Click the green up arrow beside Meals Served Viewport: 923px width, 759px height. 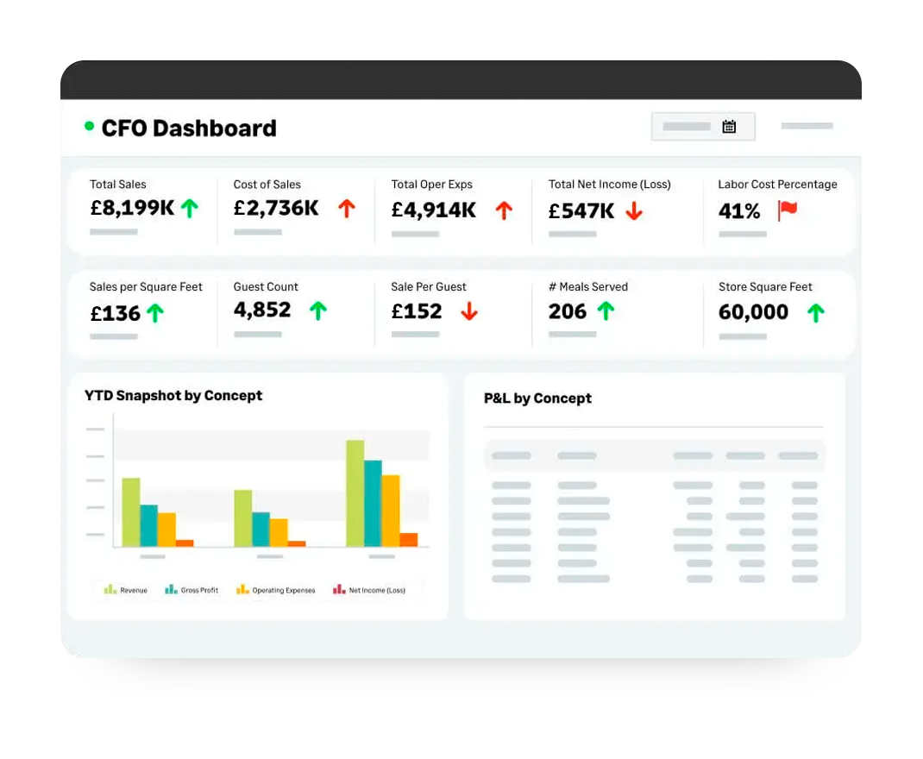click(x=606, y=310)
